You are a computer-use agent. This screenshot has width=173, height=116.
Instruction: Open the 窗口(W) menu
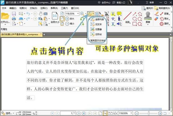(75, 8)
